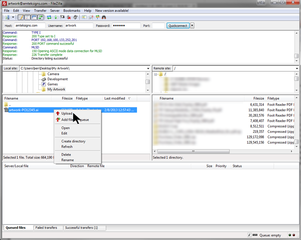Sort remote list by Filesize header
This screenshot has width=301, height=240.
[255, 99]
